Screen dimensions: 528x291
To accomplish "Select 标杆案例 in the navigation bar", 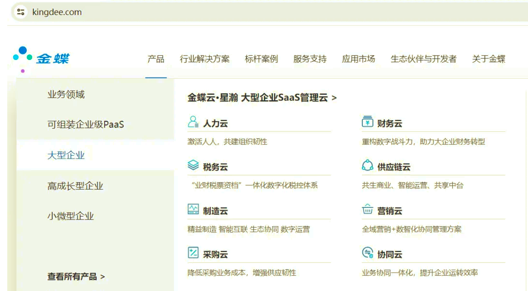I will [262, 59].
